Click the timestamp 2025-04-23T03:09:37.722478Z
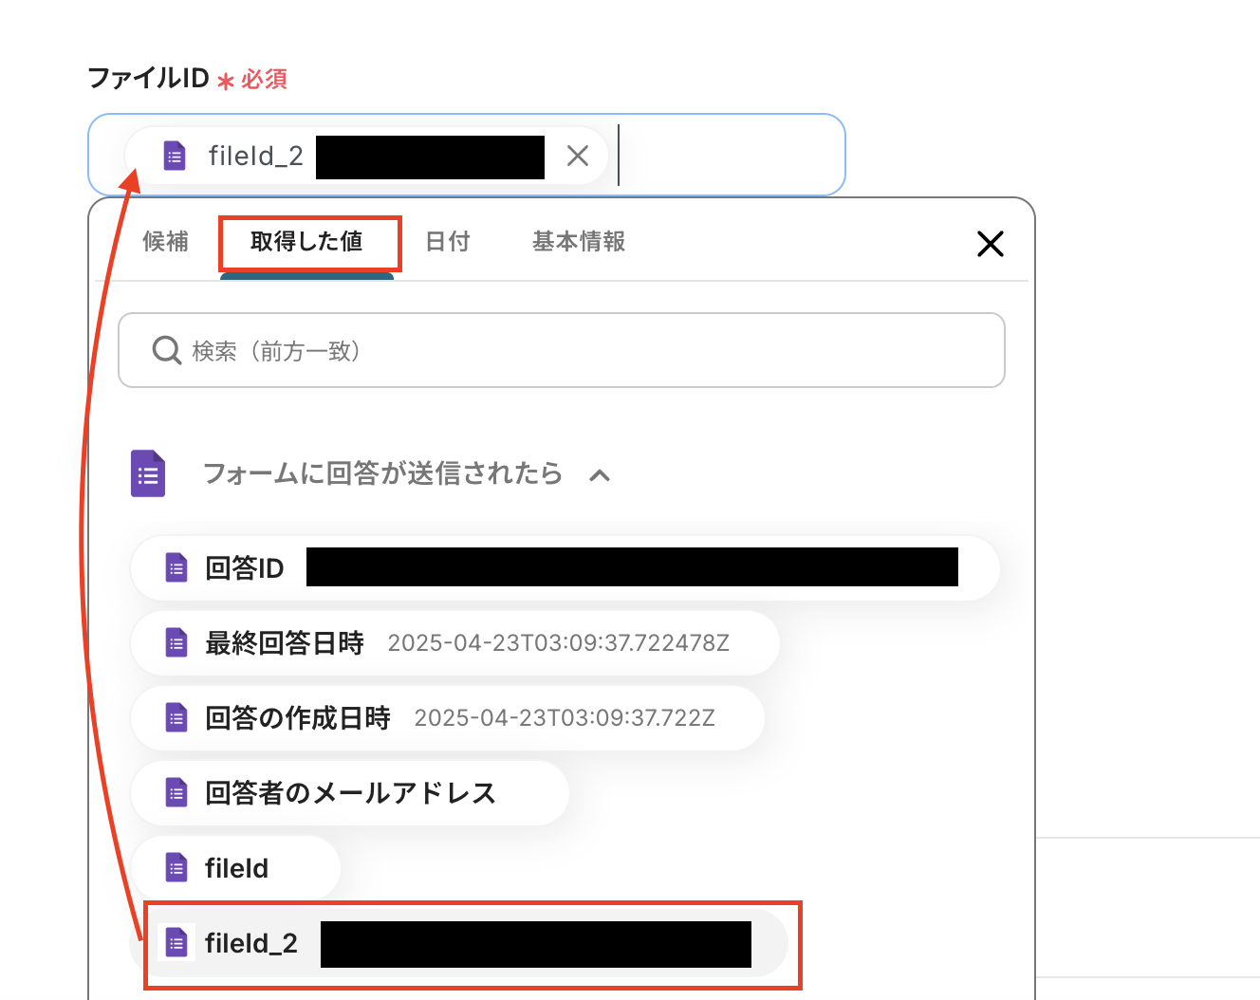This screenshot has height=1000, width=1260. point(559,643)
